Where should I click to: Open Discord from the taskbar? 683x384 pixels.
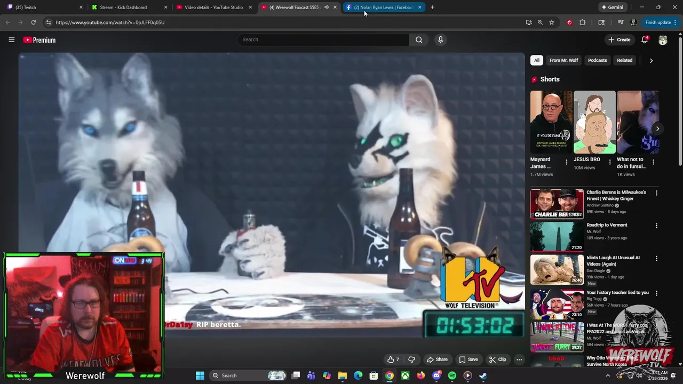click(x=436, y=375)
